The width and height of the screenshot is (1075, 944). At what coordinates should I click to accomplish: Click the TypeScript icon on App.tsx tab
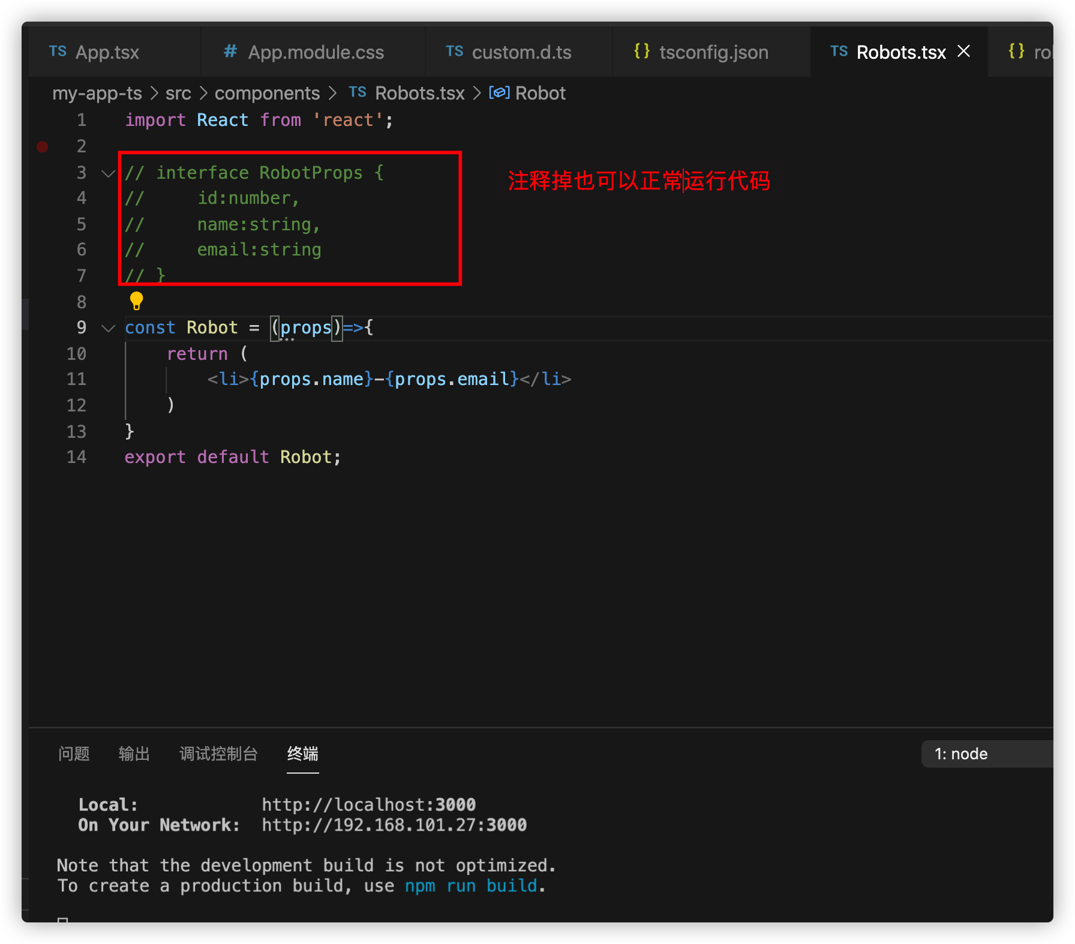click(x=58, y=52)
